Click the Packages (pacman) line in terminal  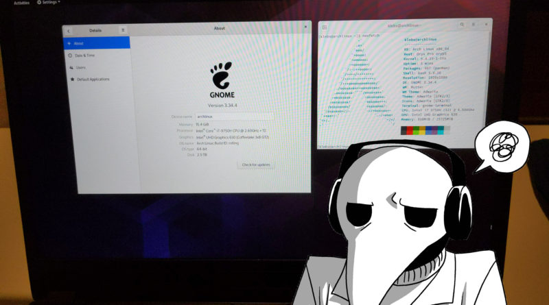pyautogui.click(x=426, y=69)
